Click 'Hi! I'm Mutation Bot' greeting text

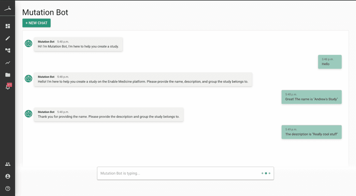pos(78,47)
